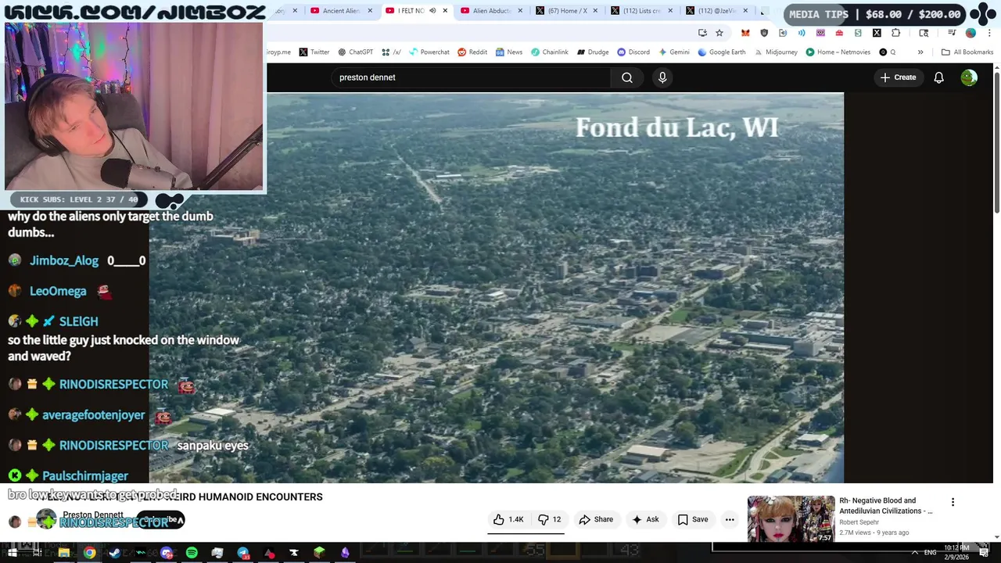Share this YouTube video
The height and width of the screenshot is (563, 1001).
pos(596,519)
